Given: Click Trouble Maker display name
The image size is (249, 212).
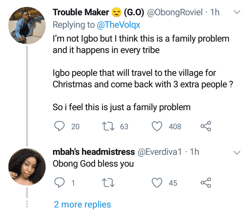Looking at the screenshot, I should pyautogui.click(x=81, y=12).
